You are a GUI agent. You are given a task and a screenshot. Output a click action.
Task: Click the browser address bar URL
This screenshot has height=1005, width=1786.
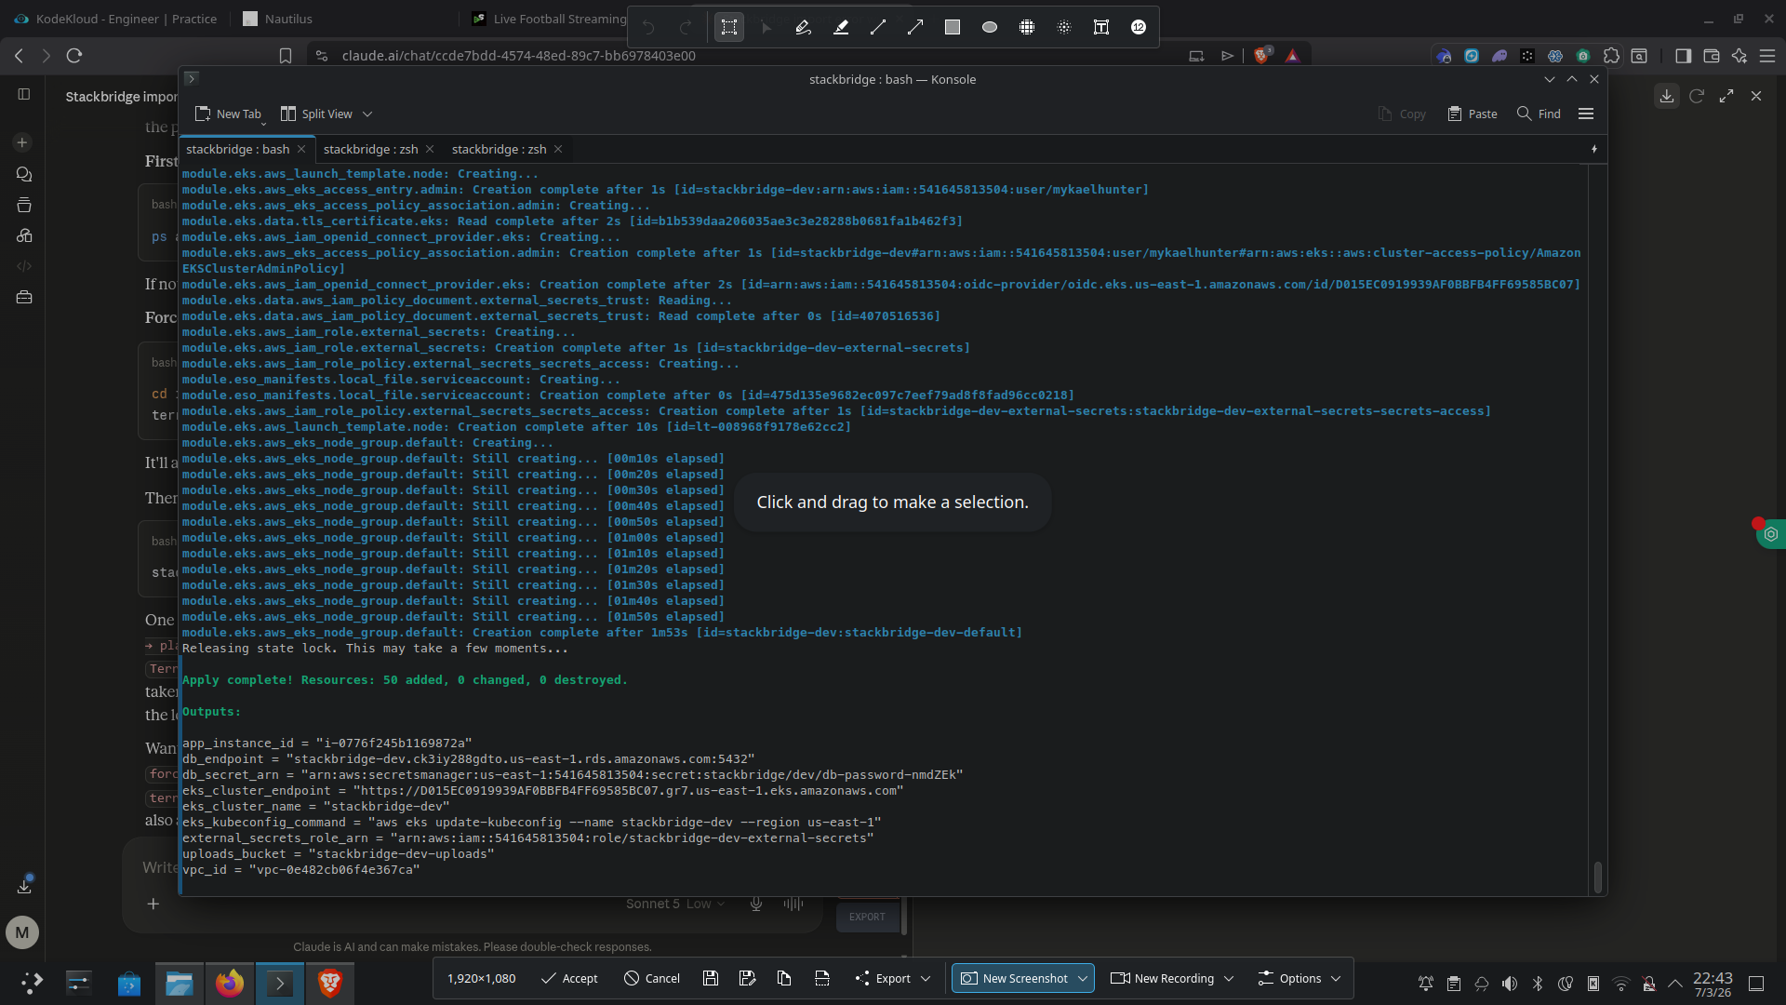pos(518,56)
